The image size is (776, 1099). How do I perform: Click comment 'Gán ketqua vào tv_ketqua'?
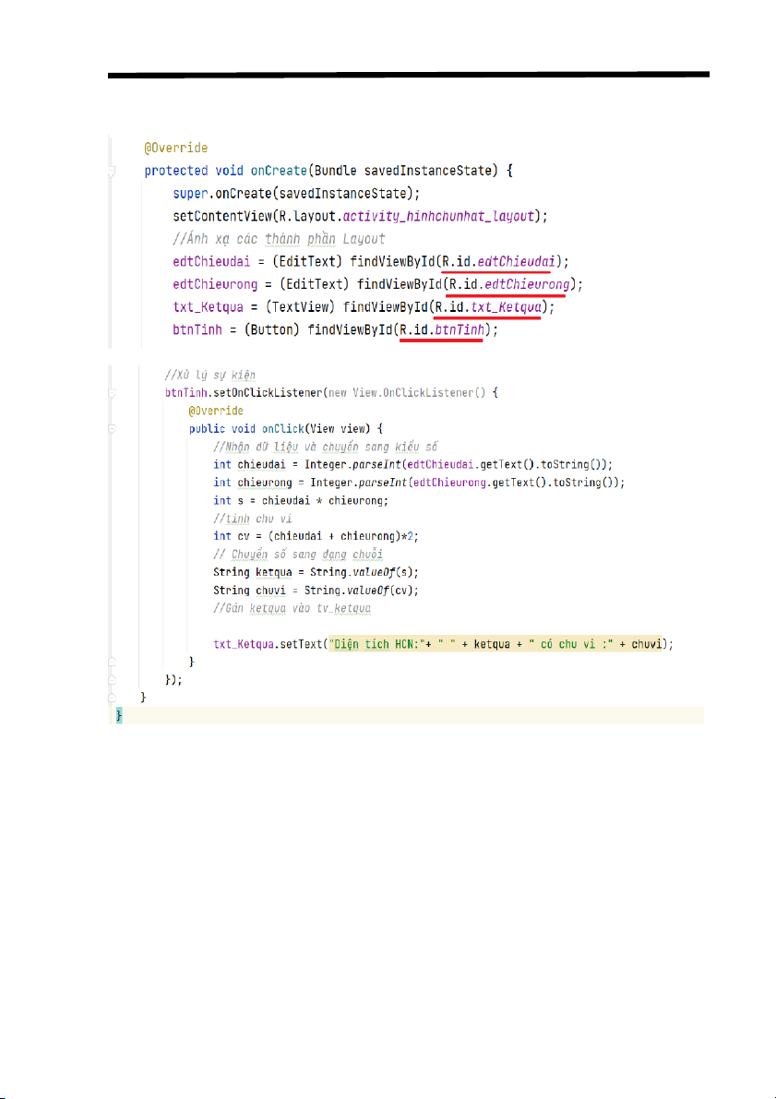(292, 608)
